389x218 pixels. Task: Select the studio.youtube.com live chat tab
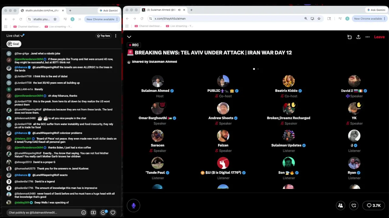[42, 11]
